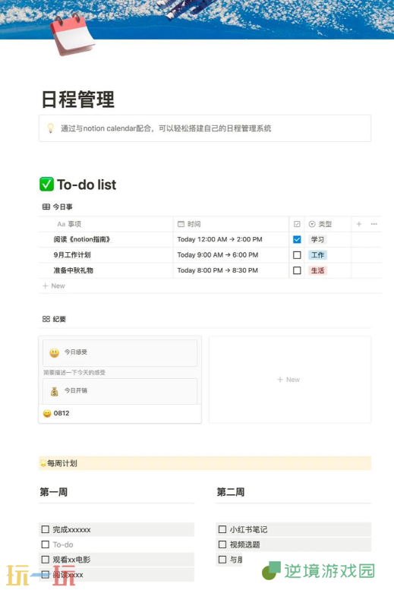Screen dimensions: 394x590
Task: Uncheck the 阅读《notion指南》 checkbox
Action: (x=297, y=240)
